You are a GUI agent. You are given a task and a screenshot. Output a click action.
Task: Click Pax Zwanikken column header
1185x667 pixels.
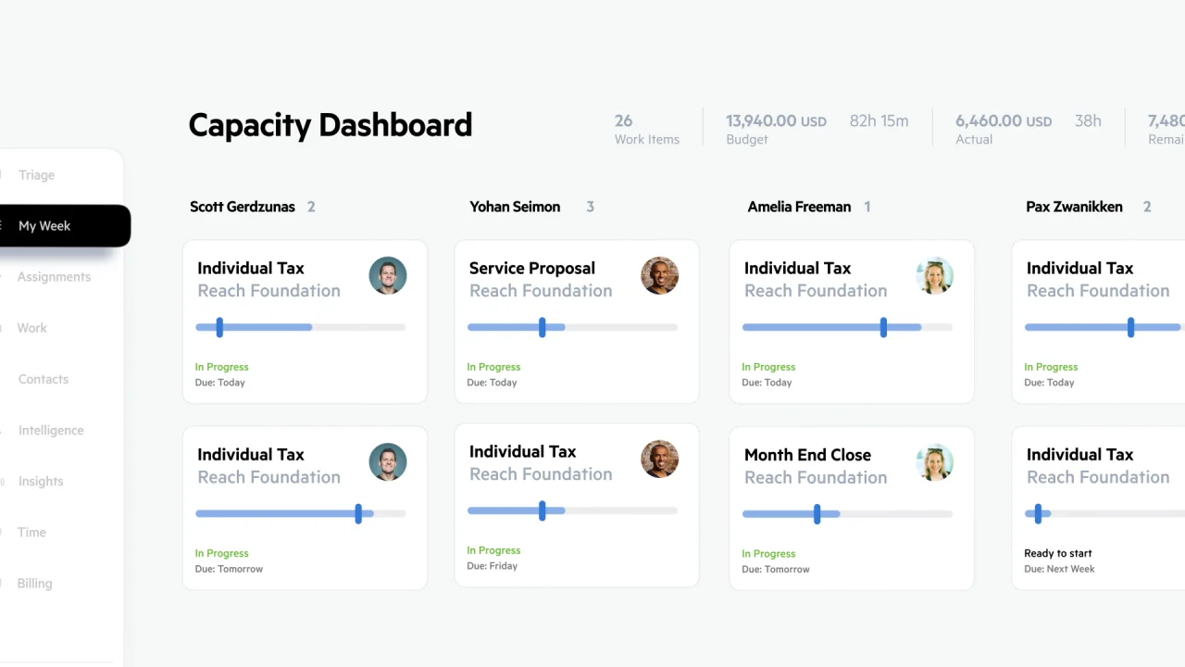click(x=1074, y=207)
